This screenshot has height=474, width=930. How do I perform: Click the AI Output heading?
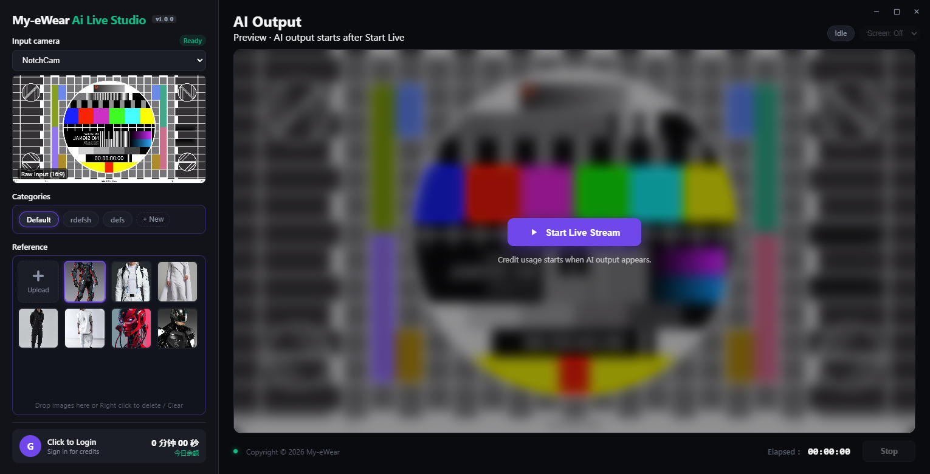pos(267,22)
